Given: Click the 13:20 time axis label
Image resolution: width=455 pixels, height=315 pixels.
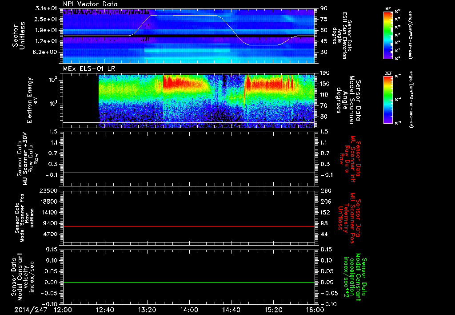Looking at the screenshot, I should [x=147, y=310].
